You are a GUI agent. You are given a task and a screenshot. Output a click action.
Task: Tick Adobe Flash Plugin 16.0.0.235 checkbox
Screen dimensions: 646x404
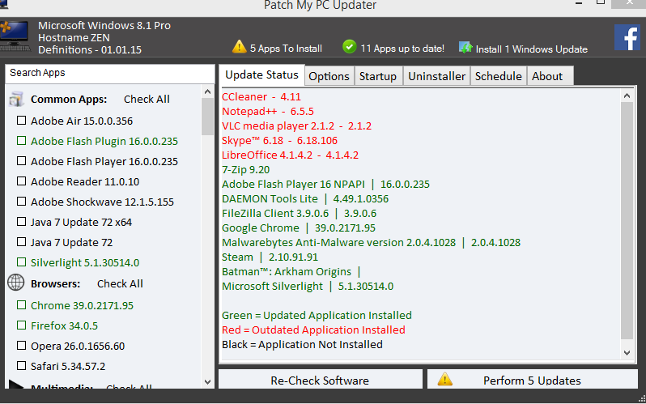[21, 141]
